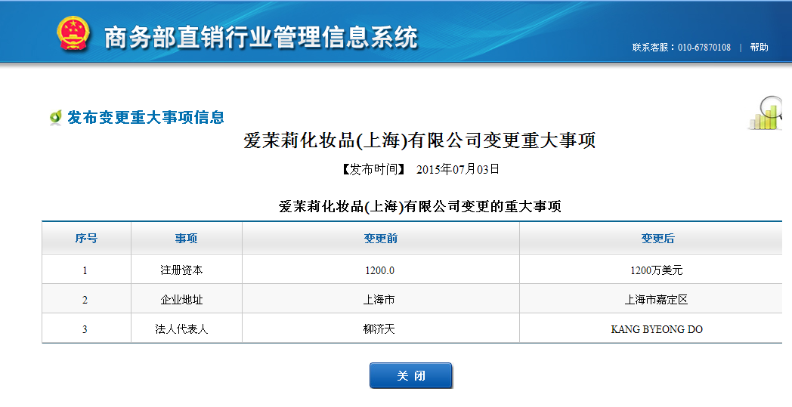The width and height of the screenshot is (792, 407).
Task: Click the 上海市嘉定区 address cell
Action: click(656, 300)
